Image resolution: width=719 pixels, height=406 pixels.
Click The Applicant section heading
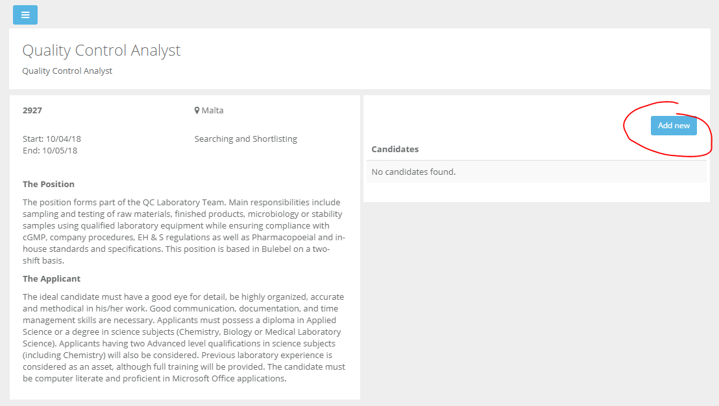pos(51,278)
